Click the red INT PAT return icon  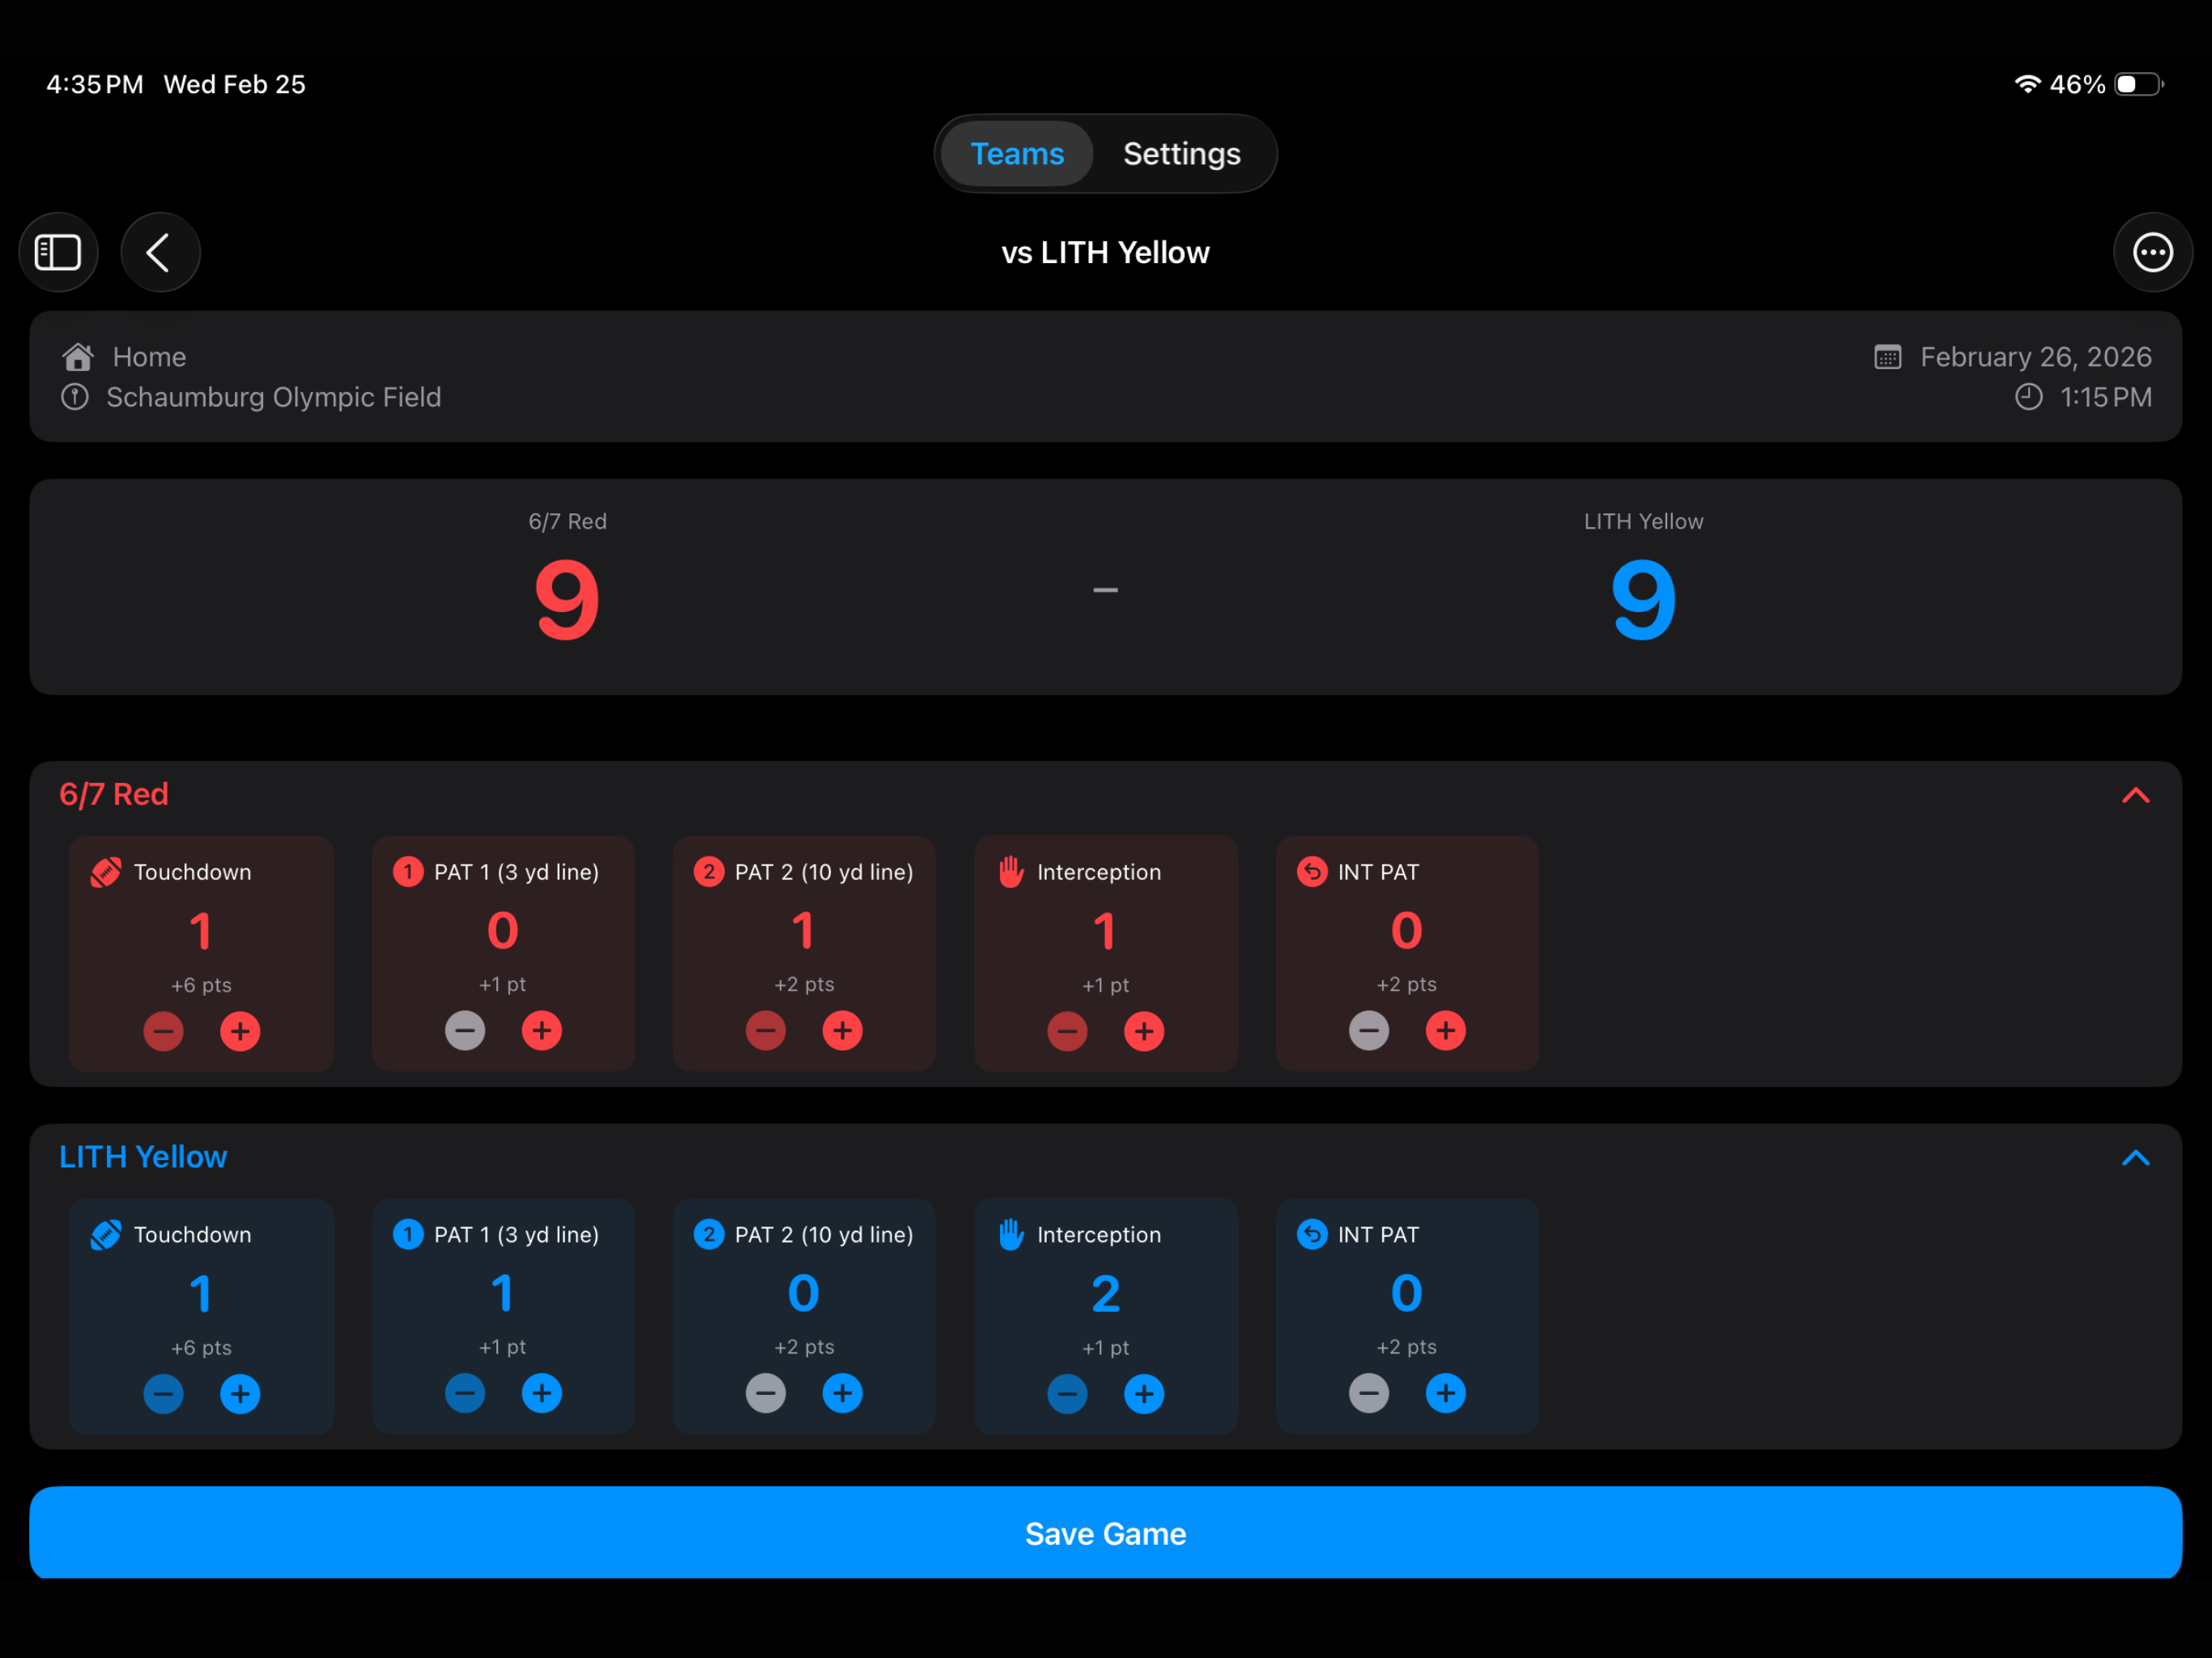coord(1311,872)
